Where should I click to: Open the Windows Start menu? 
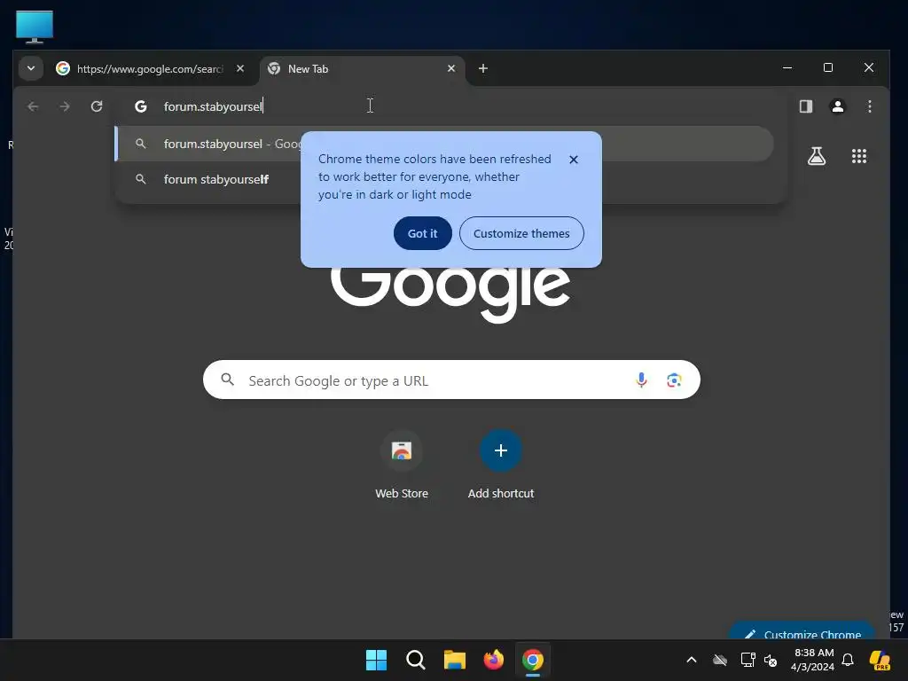point(376,660)
